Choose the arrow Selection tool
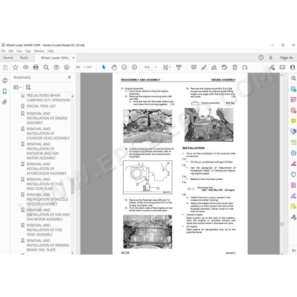Screen dimensions: 297x297 point(104,67)
